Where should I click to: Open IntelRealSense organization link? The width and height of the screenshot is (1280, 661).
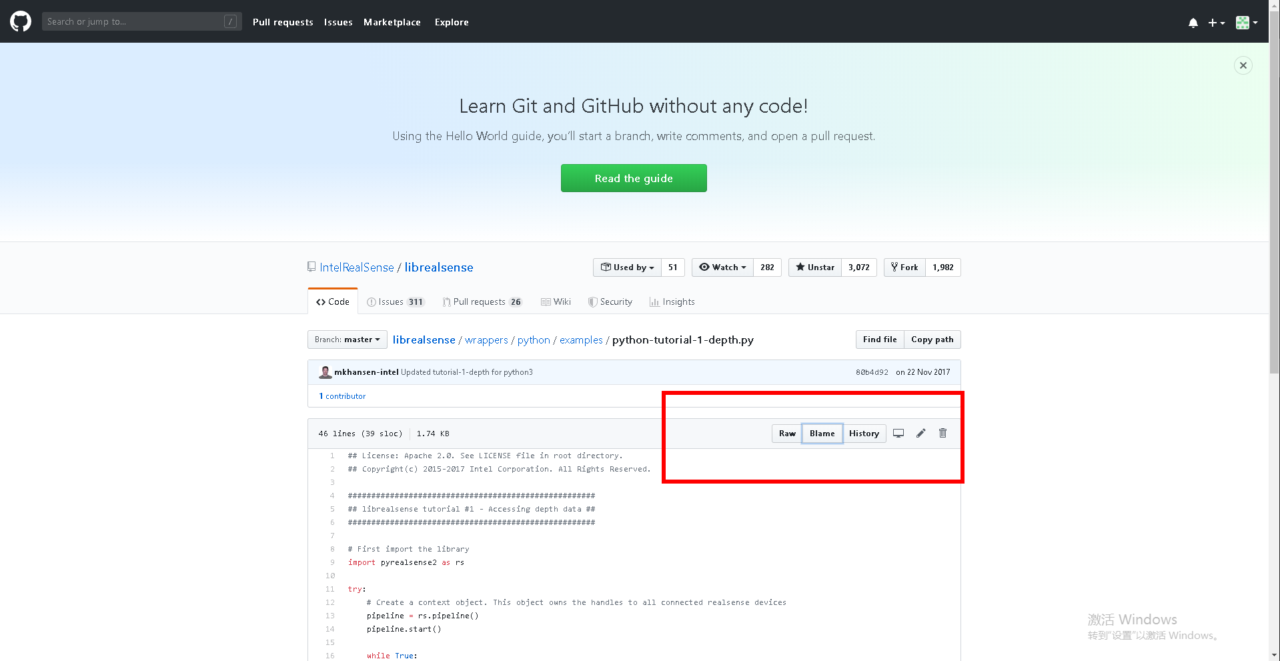click(357, 267)
